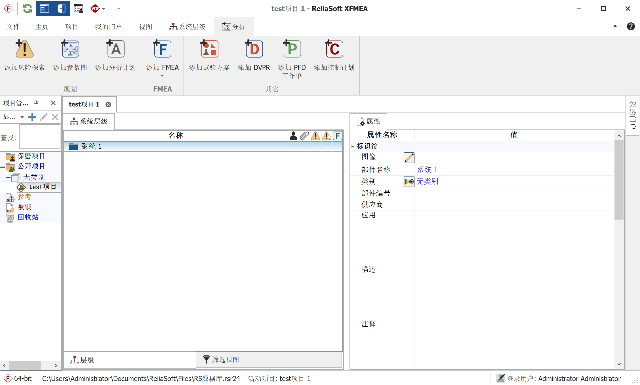
Task: Open the 视图 ribbon tab
Action: tap(146, 27)
